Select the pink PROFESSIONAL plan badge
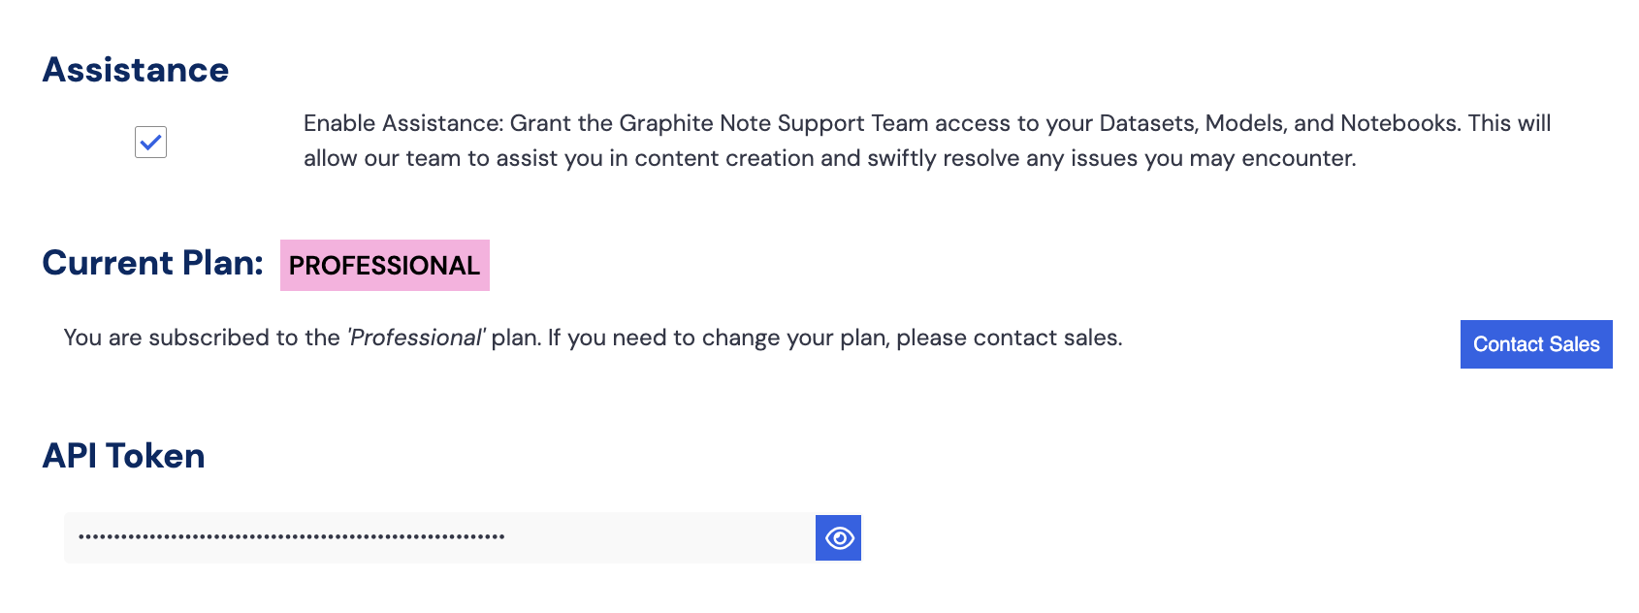This screenshot has height=613, width=1639. 384,266
